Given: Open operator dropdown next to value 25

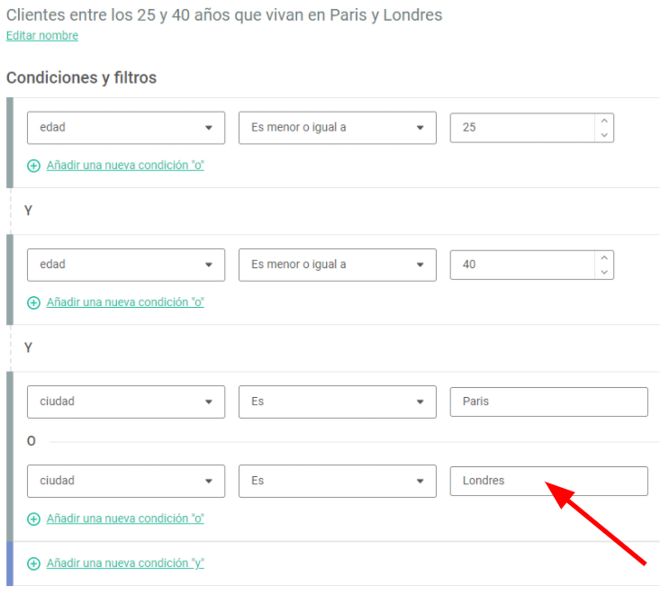Looking at the screenshot, I should point(338,128).
